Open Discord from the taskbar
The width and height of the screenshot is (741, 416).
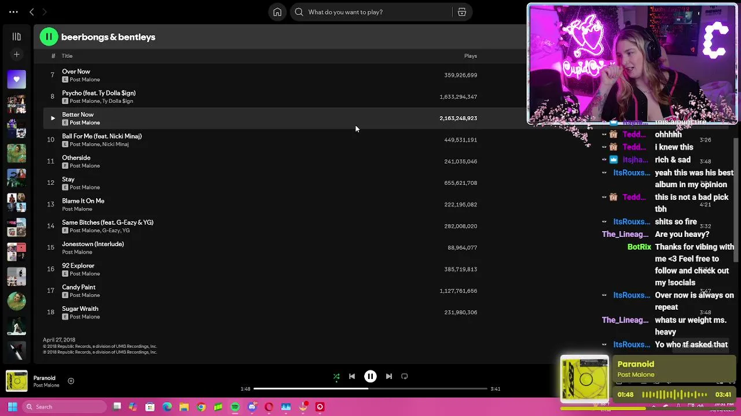252,407
